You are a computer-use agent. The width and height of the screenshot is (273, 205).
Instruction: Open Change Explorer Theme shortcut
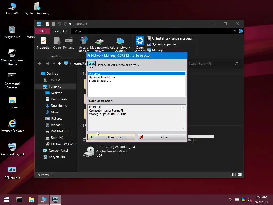pos(12,58)
